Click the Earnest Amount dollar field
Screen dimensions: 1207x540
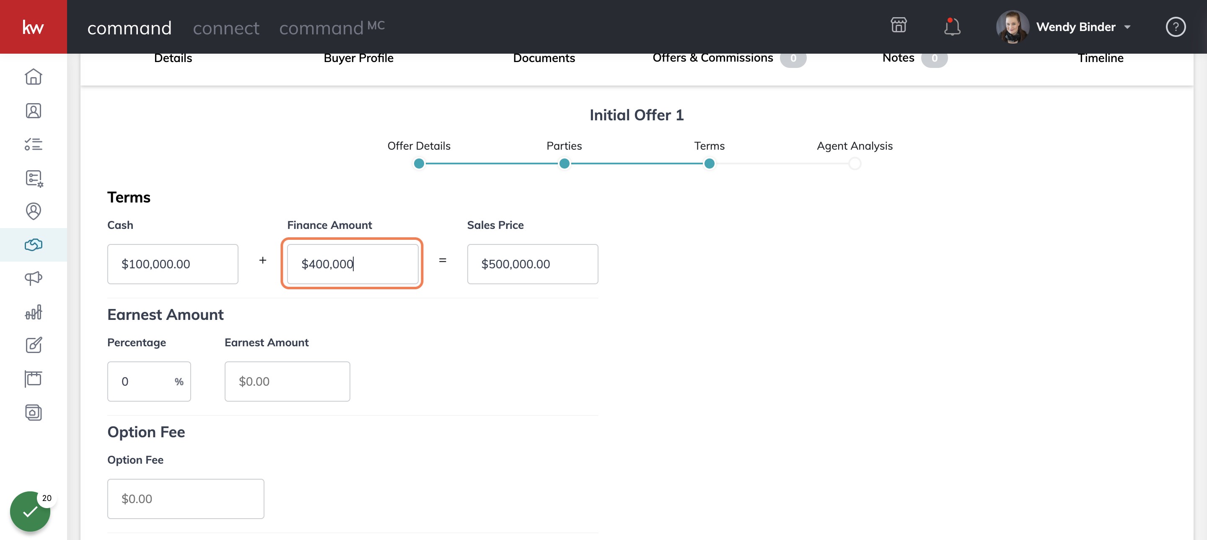coord(287,381)
